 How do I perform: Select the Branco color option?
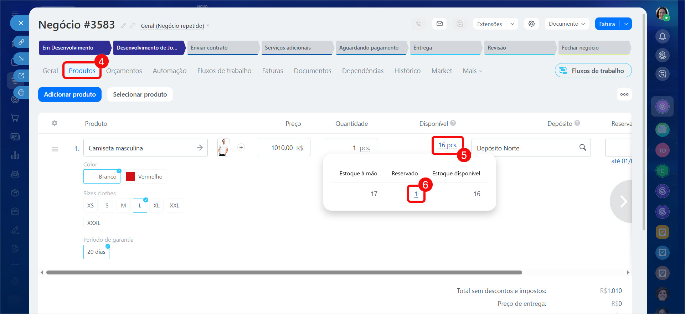(102, 177)
